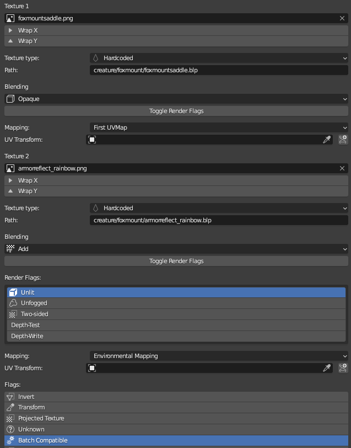The width and height of the screenshot is (351, 448).
Task: Disable the Batch Compatible flag
Action: pyautogui.click(x=176, y=440)
